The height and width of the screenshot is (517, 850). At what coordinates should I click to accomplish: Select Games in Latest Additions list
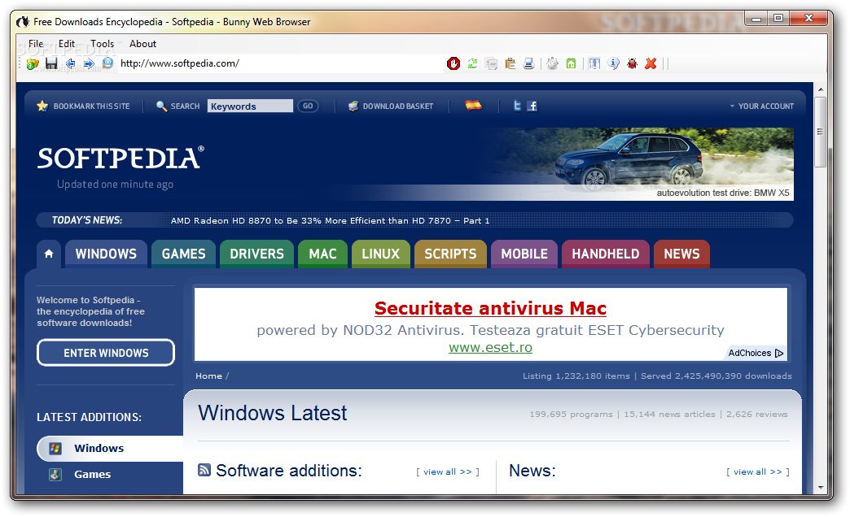pos(92,474)
